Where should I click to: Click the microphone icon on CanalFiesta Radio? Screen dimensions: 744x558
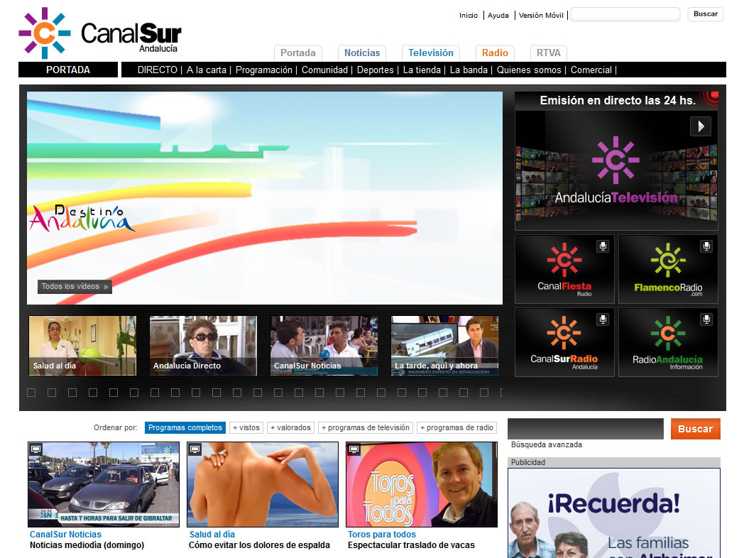pyautogui.click(x=603, y=246)
